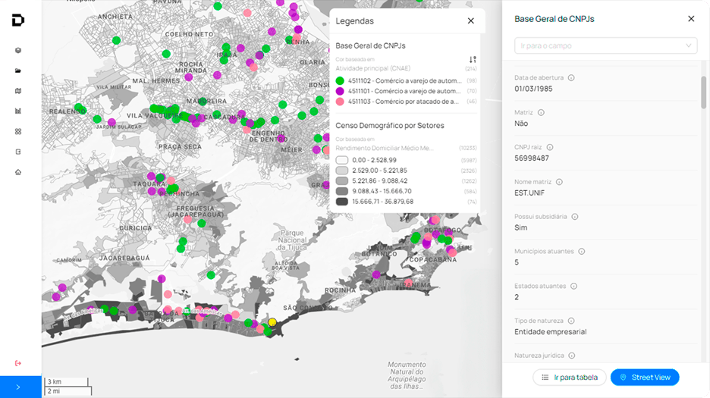
Task: Open the layers icon in the sidebar
Action: [18, 50]
